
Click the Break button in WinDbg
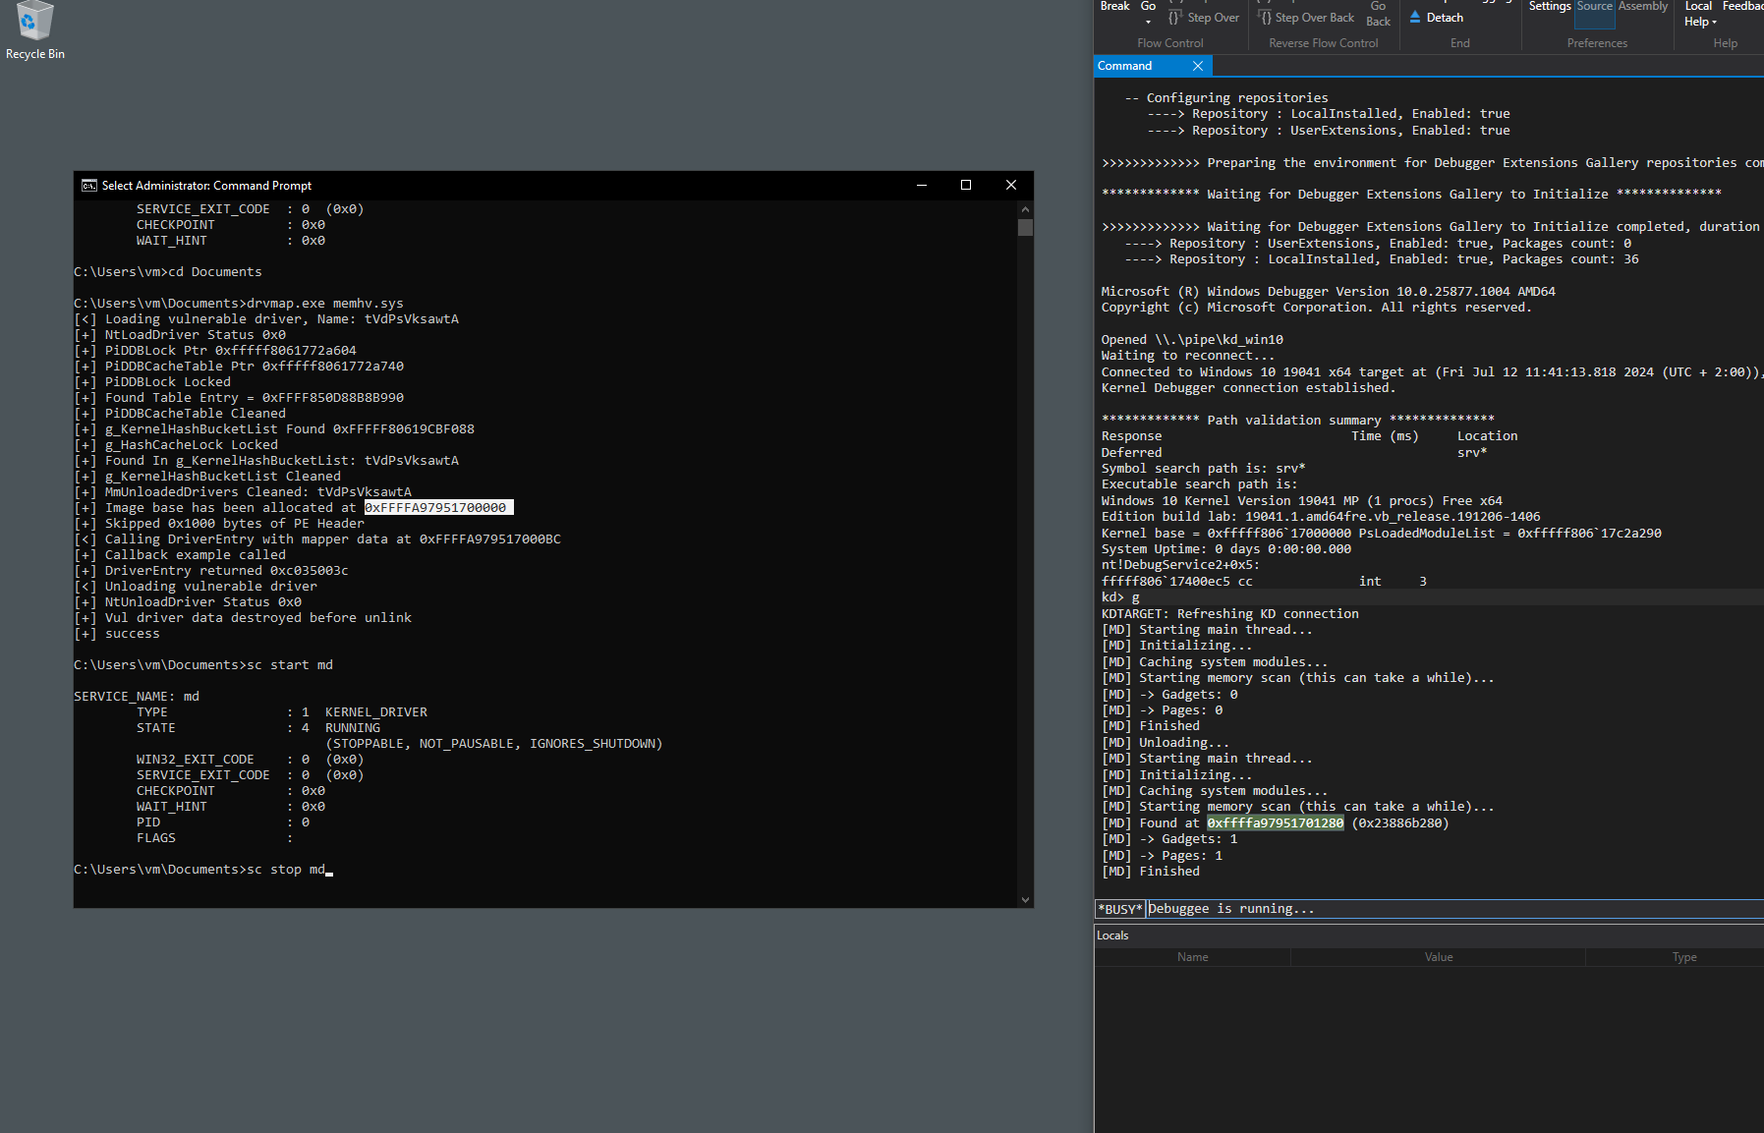pos(1114,6)
